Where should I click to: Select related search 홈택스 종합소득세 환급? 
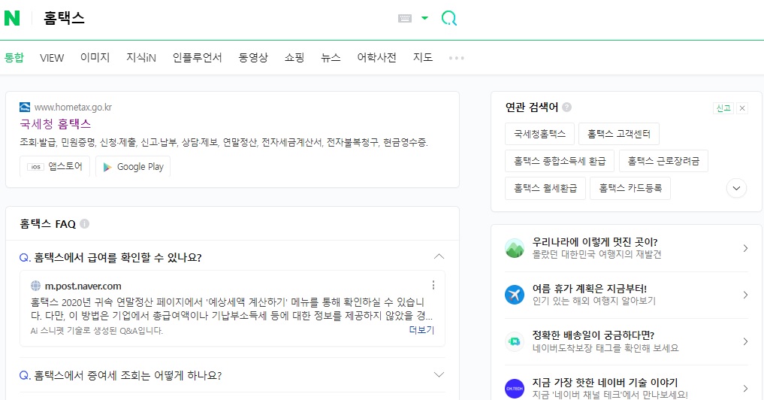point(560,161)
